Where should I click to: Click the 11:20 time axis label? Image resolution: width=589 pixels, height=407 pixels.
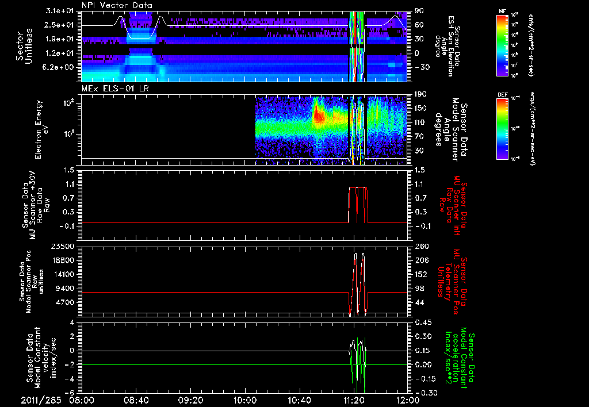tap(354, 400)
